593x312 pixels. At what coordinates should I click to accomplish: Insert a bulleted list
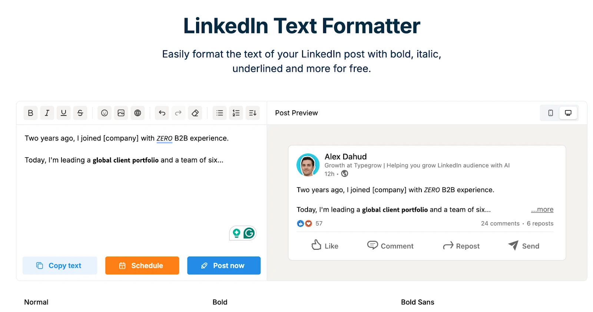(x=220, y=113)
